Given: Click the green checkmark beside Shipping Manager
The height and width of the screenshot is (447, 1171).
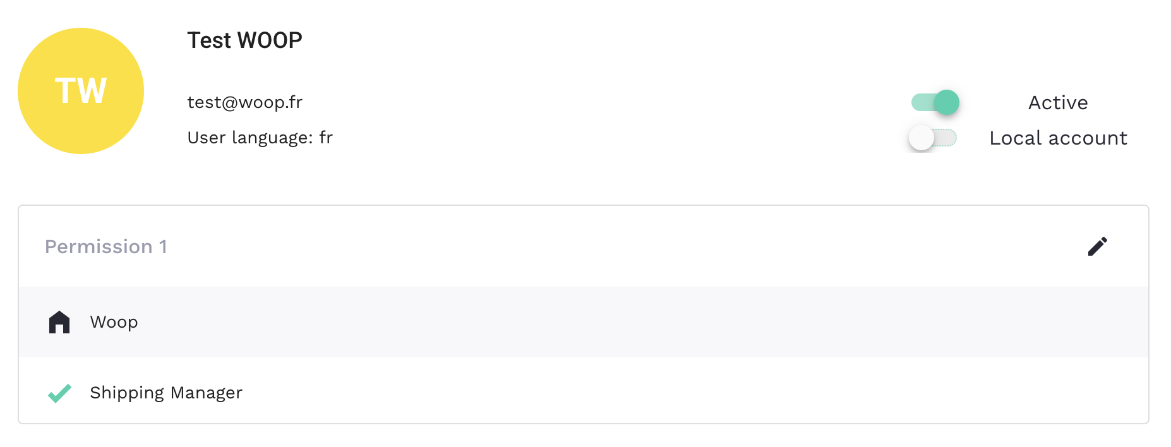Looking at the screenshot, I should pos(59,393).
